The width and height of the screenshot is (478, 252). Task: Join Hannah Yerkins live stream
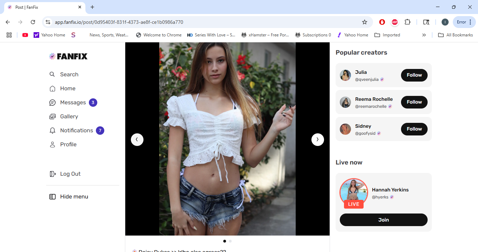click(x=383, y=220)
